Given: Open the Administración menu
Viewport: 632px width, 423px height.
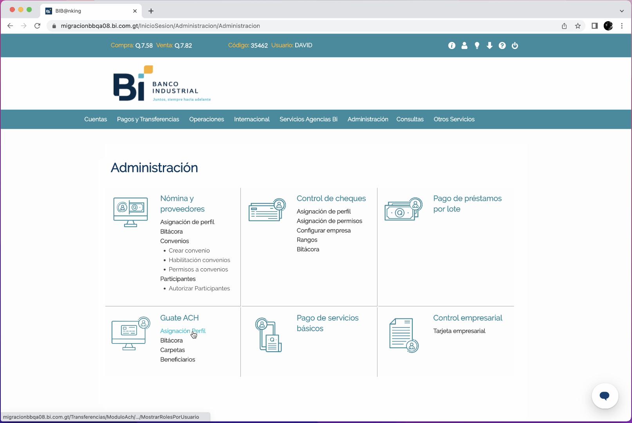Looking at the screenshot, I should pyautogui.click(x=368, y=119).
